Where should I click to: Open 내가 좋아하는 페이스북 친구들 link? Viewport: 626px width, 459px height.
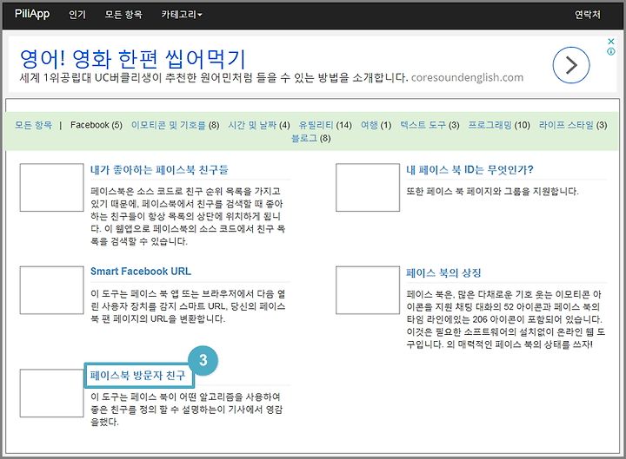click(159, 170)
